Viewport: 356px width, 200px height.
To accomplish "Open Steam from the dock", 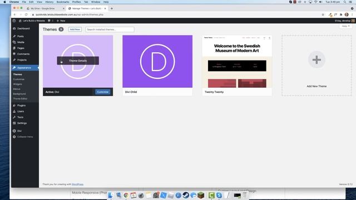I will point(186,195).
